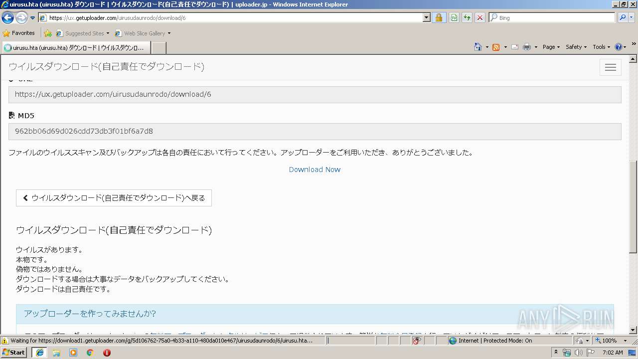Image resolution: width=638 pixels, height=359 pixels.
Task: Click the Stop loading icon
Action: [479, 17]
